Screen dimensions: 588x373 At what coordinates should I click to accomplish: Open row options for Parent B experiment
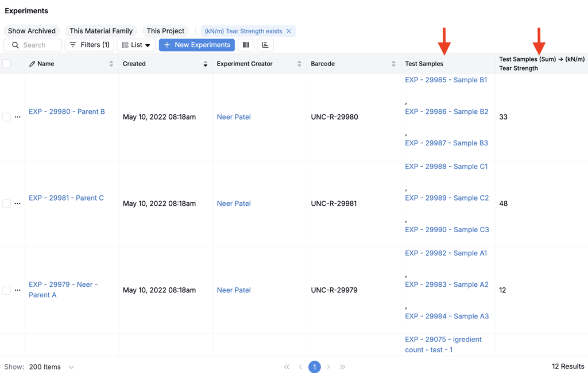tap(17, 117)
